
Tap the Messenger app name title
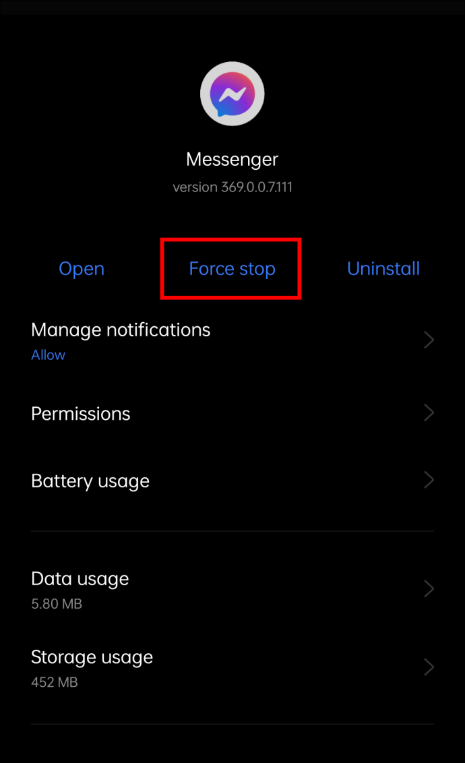pos(232,160)
